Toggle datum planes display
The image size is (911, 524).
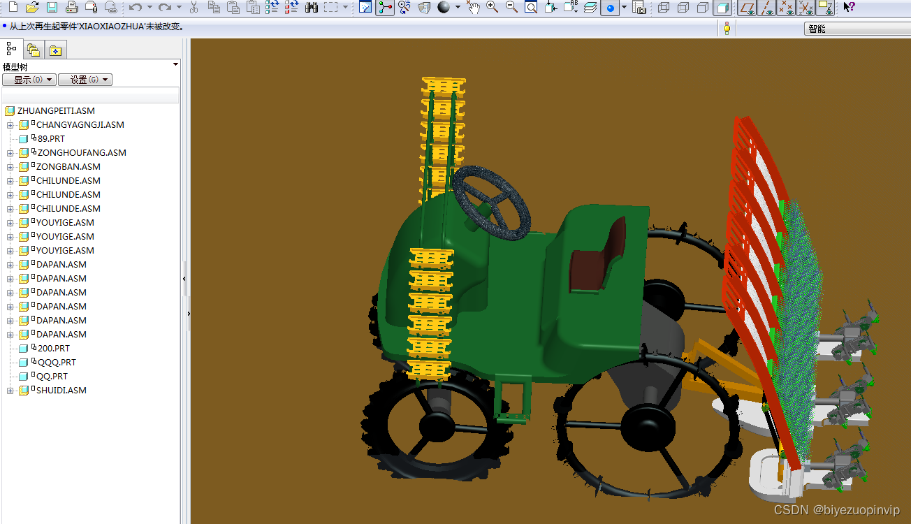(748, 8)
